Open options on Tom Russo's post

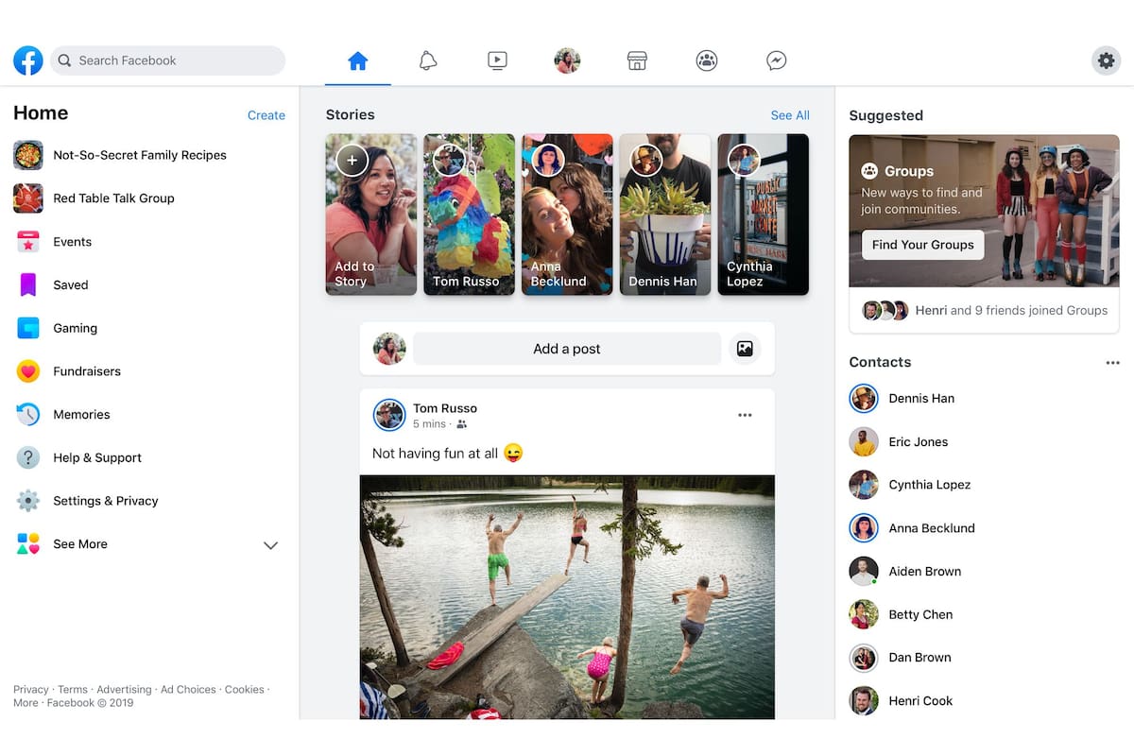(745, 414)
